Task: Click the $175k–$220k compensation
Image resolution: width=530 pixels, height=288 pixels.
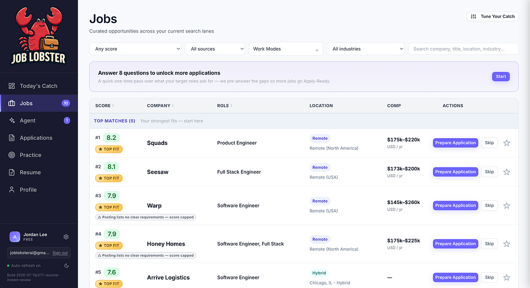Action: pos(404,140)
